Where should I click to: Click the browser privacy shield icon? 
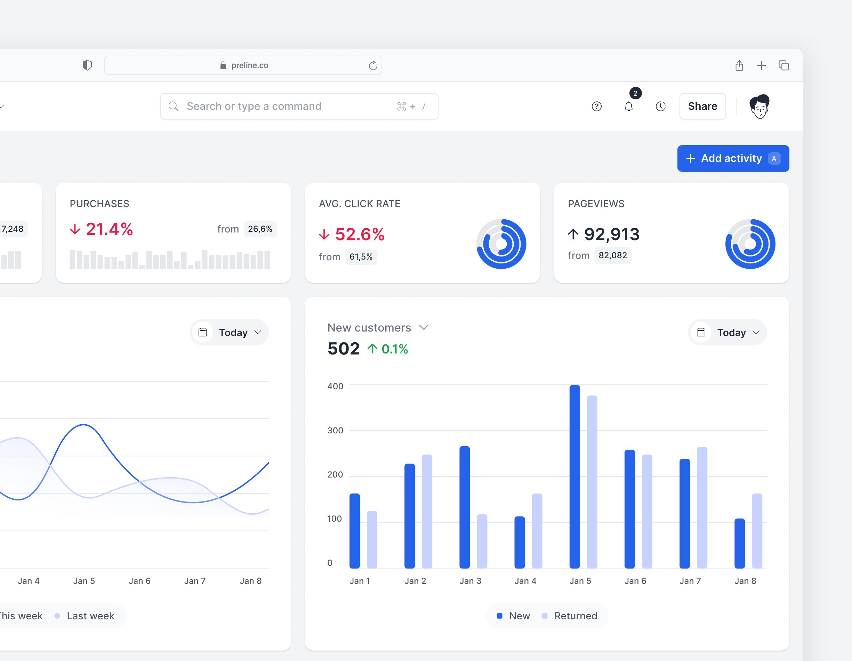pos(87,65)
